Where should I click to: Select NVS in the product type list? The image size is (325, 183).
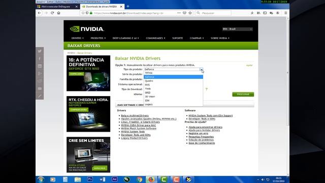click(x=173, y=85)
